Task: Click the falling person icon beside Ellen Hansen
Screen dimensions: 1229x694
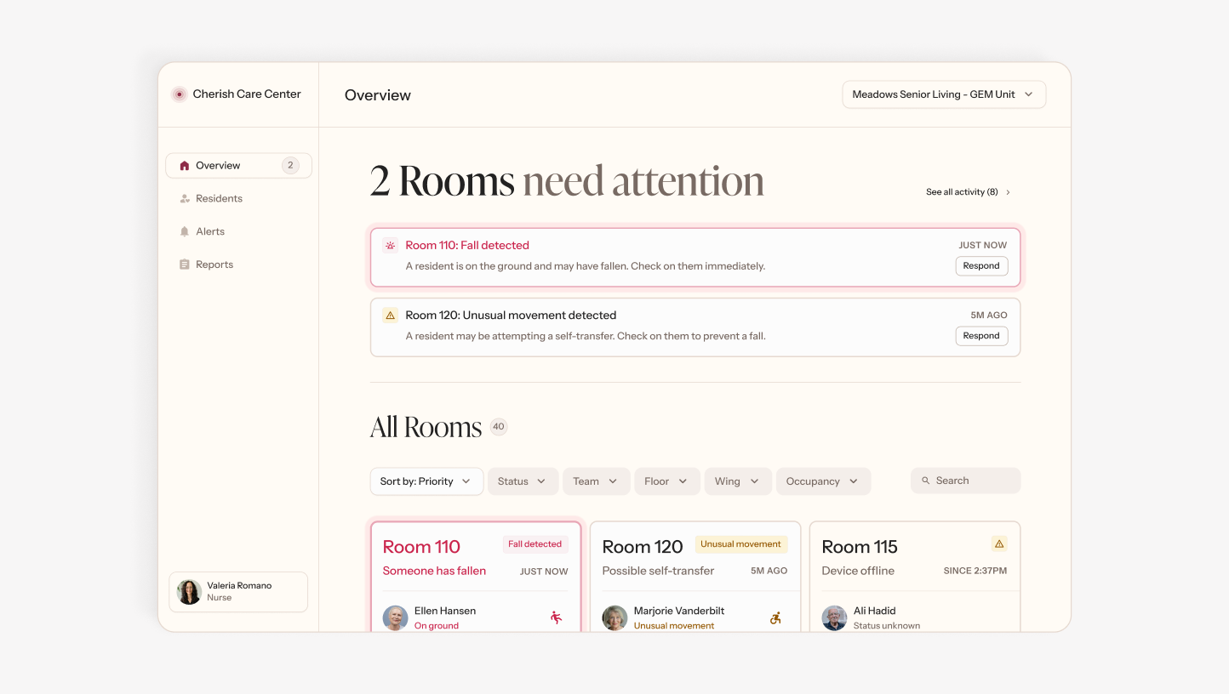Action: click(557, 617)
